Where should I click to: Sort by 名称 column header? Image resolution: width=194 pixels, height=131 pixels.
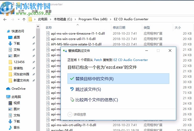[x=49, y=28]
